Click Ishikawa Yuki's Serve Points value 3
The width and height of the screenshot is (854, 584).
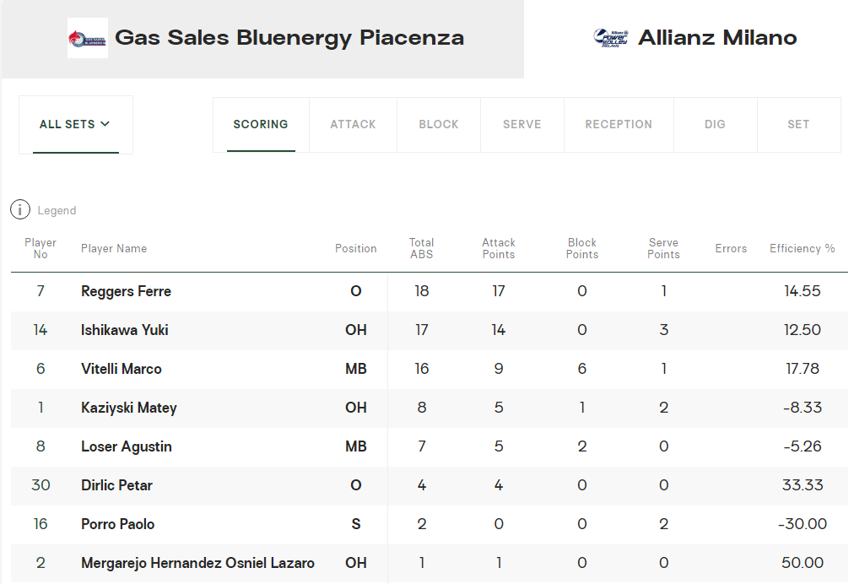663,330
